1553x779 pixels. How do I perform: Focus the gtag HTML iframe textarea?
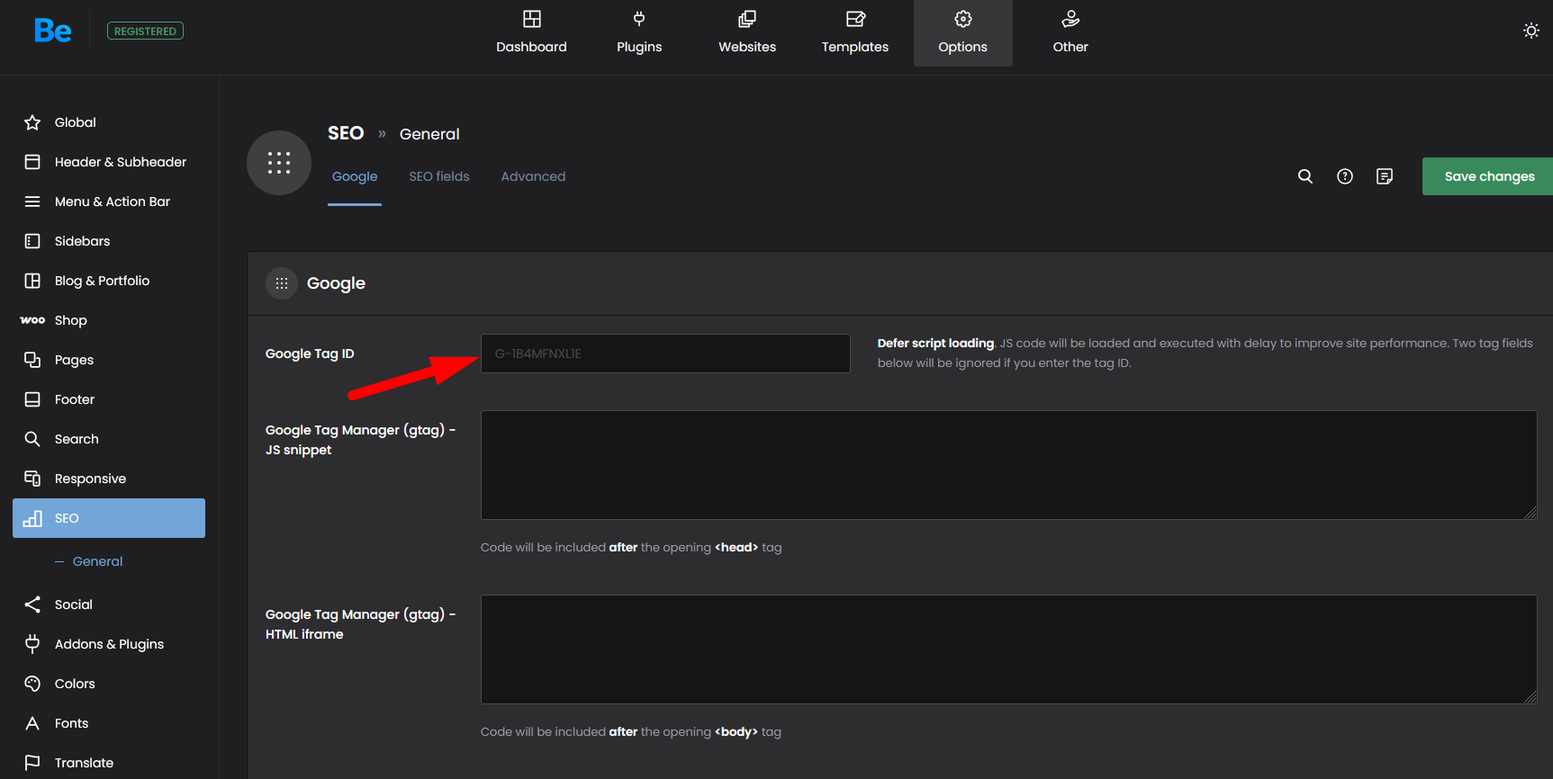[x=1008, y=649]
